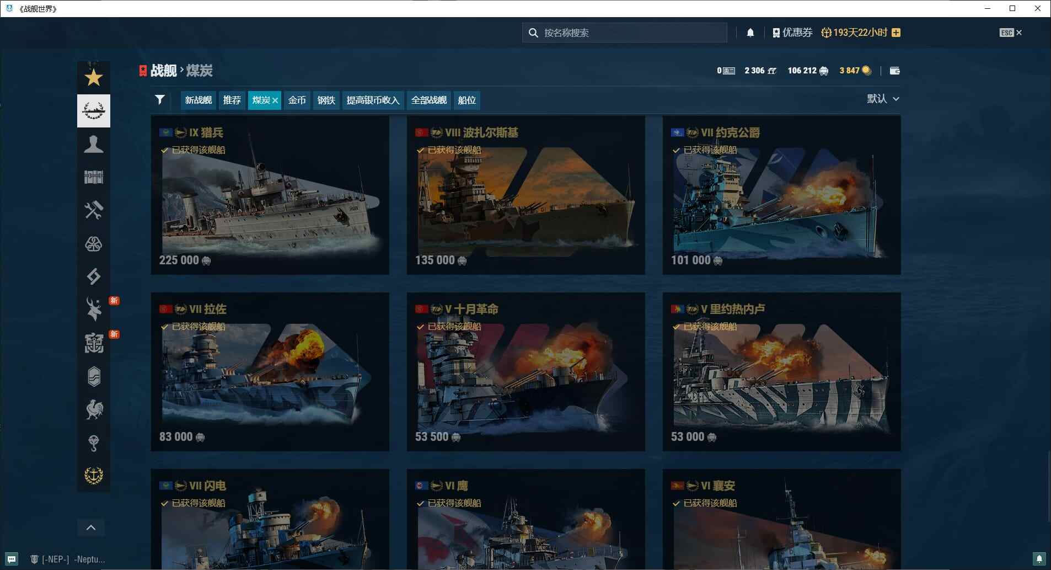The height and width of the screenshot is (570, 1051).
Task: Select the golden anchor icon at sidebar bottom
Action: pyautogui.click(x=93, y=475)
